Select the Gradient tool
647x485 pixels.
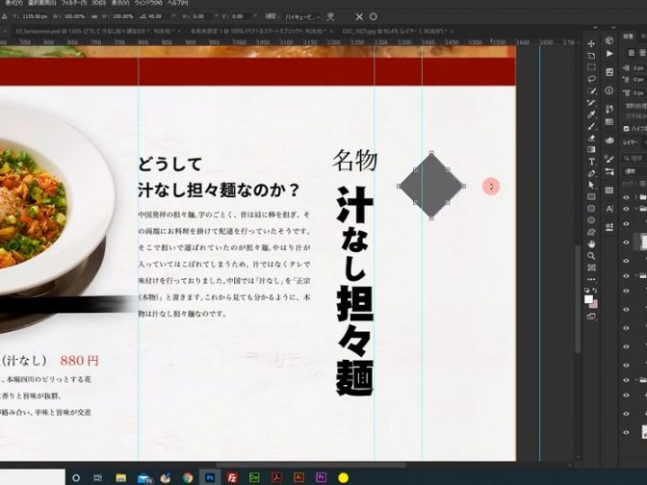pyautogui.click(x=591, y=150)
